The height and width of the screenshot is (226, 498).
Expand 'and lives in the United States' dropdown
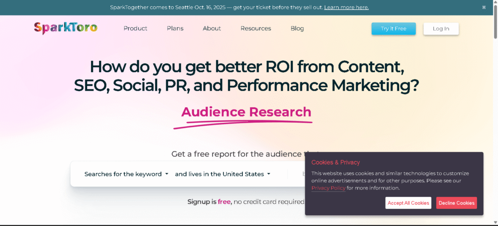222,174
